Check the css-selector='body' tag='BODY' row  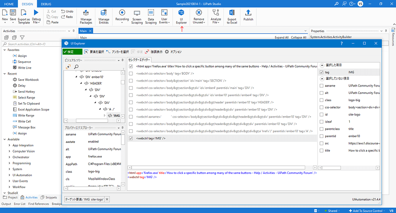pos(131,73)
